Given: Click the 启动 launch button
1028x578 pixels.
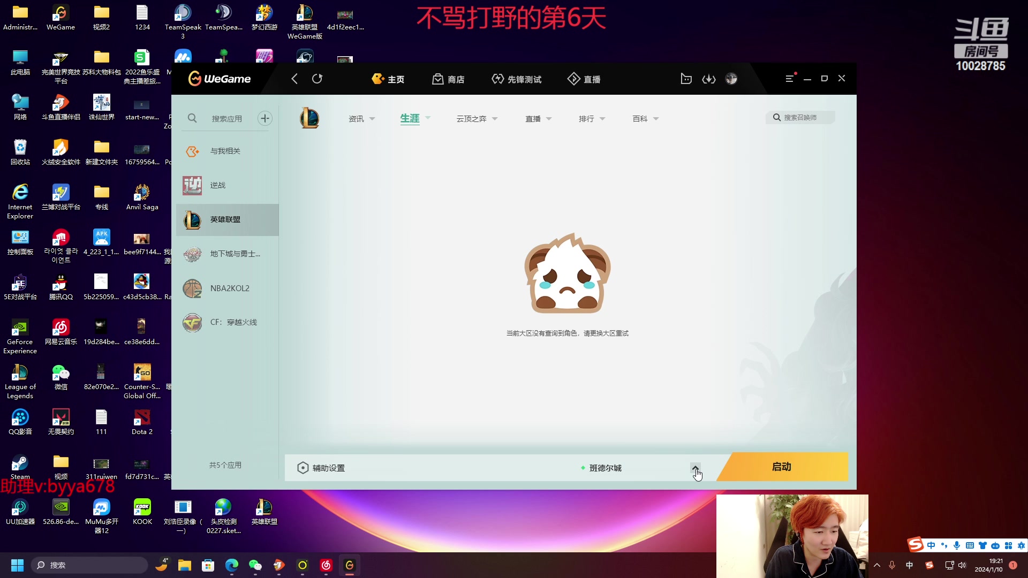Looking at the screenshot, I should pyautogui.click(x=782, y=467).
